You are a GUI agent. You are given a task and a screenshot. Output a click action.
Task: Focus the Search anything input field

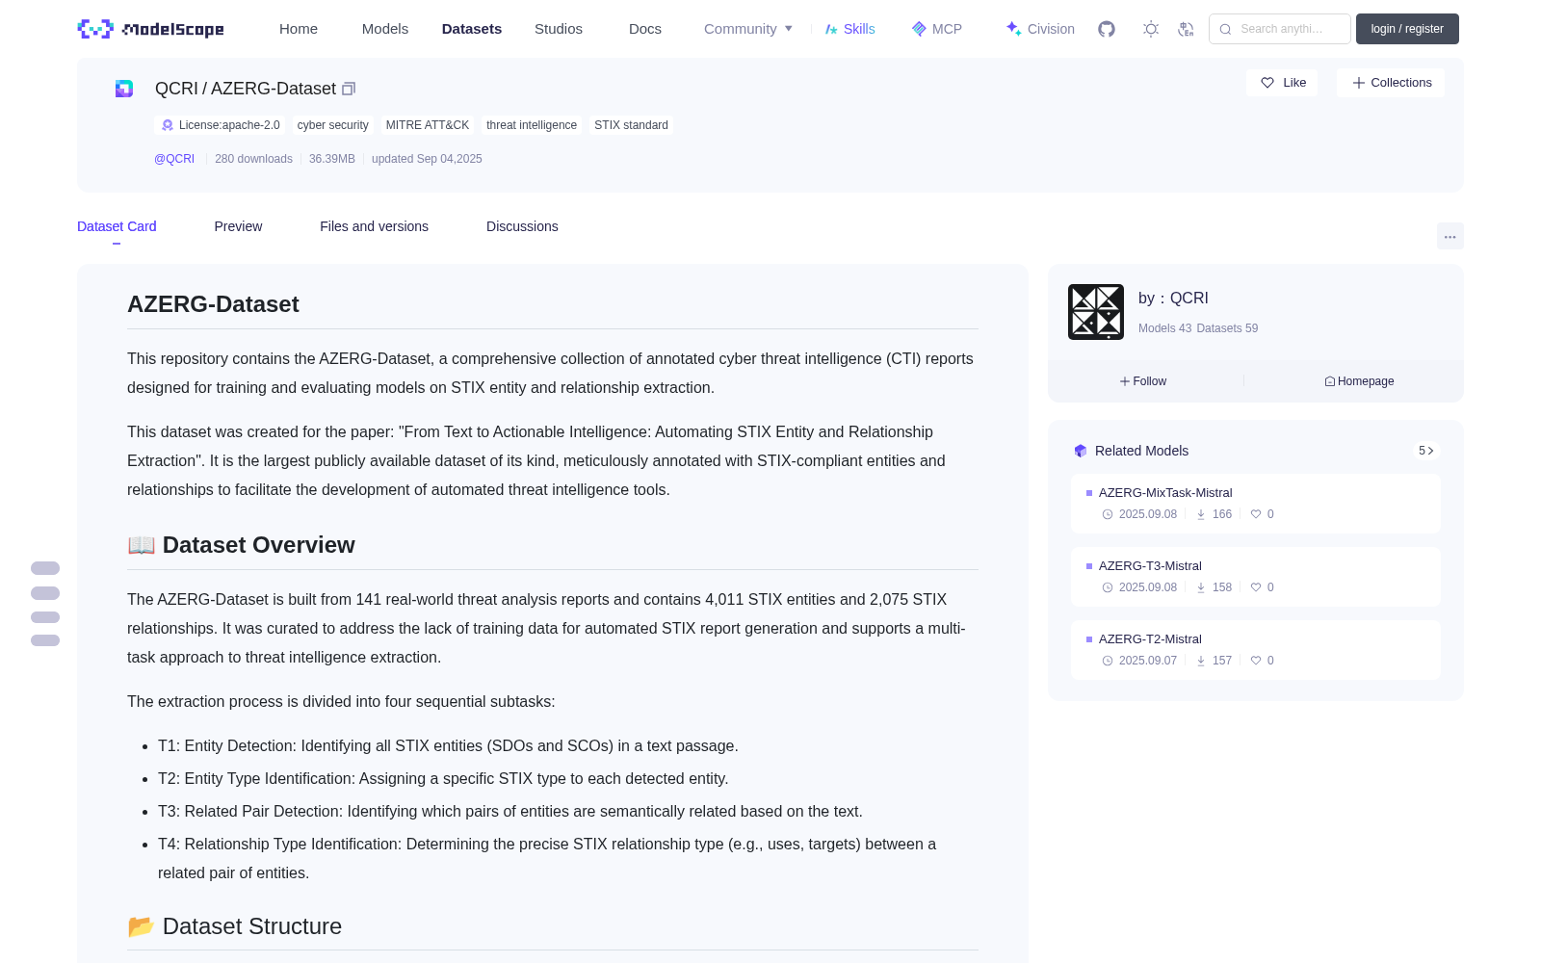1280,29
